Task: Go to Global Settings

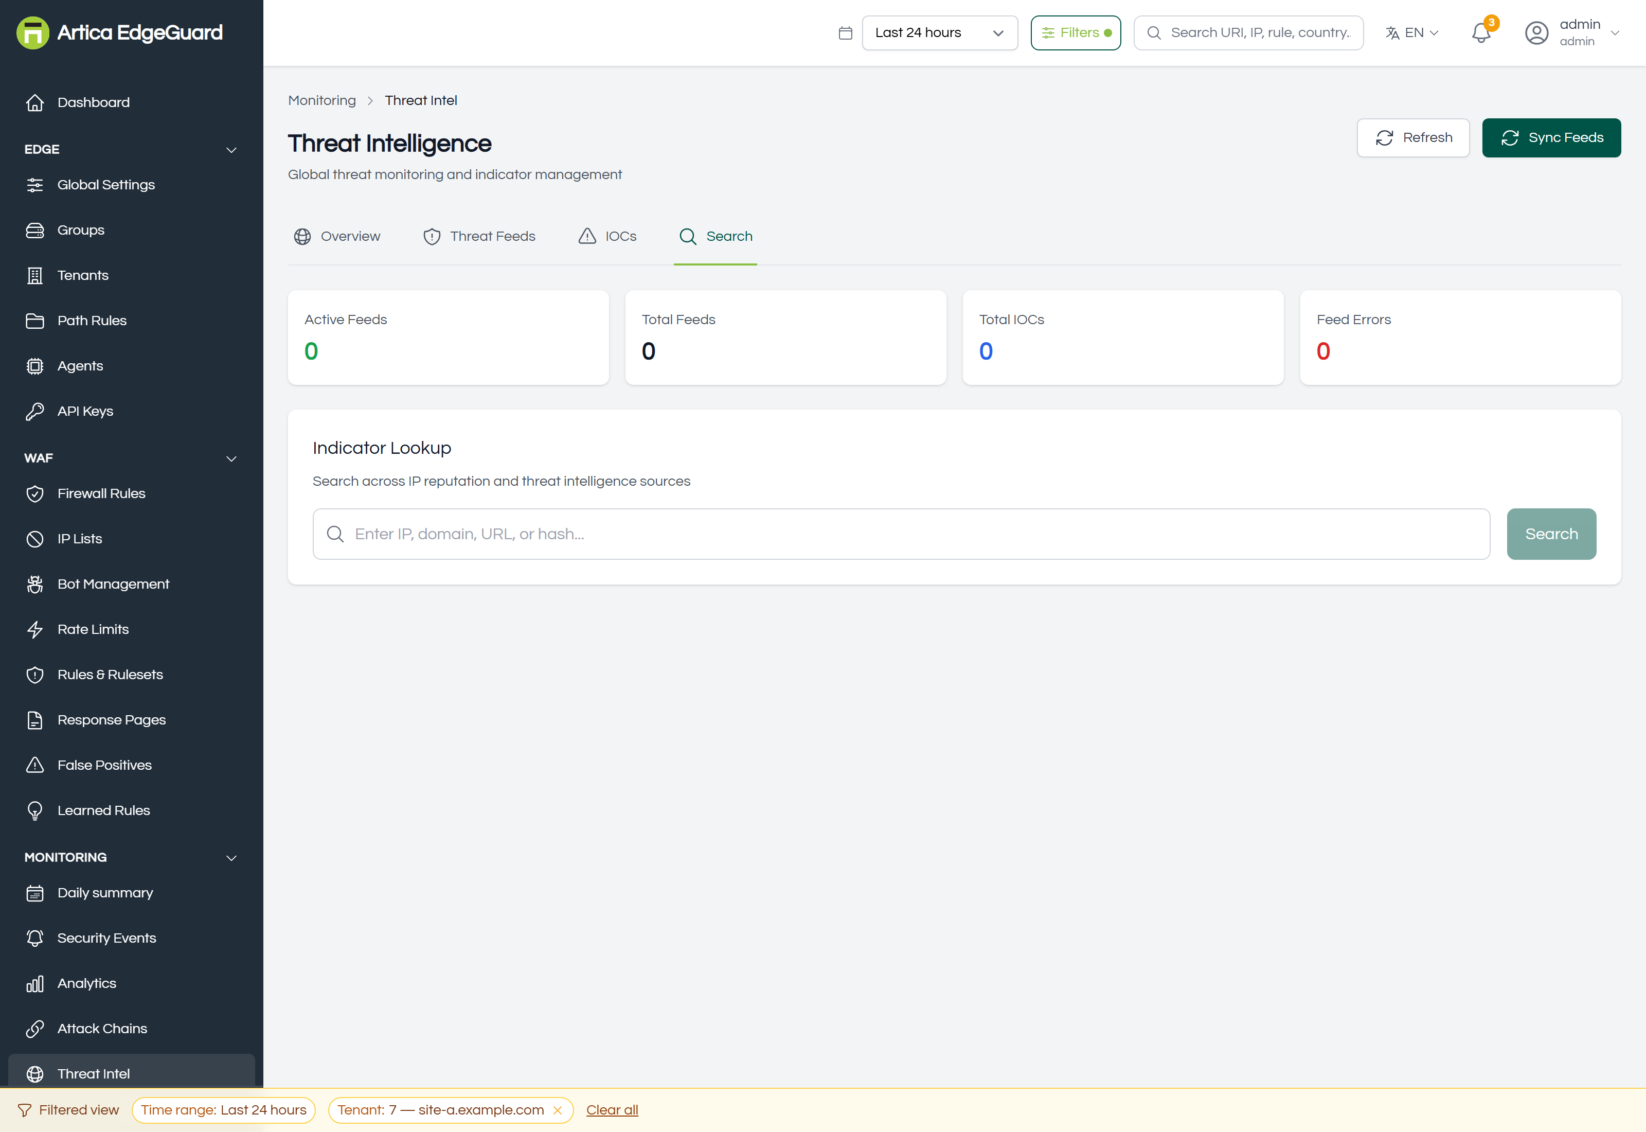Action: [131, 184]
